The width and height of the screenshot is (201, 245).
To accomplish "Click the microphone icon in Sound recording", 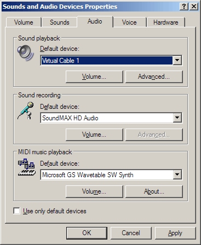I will pos(26,110).
